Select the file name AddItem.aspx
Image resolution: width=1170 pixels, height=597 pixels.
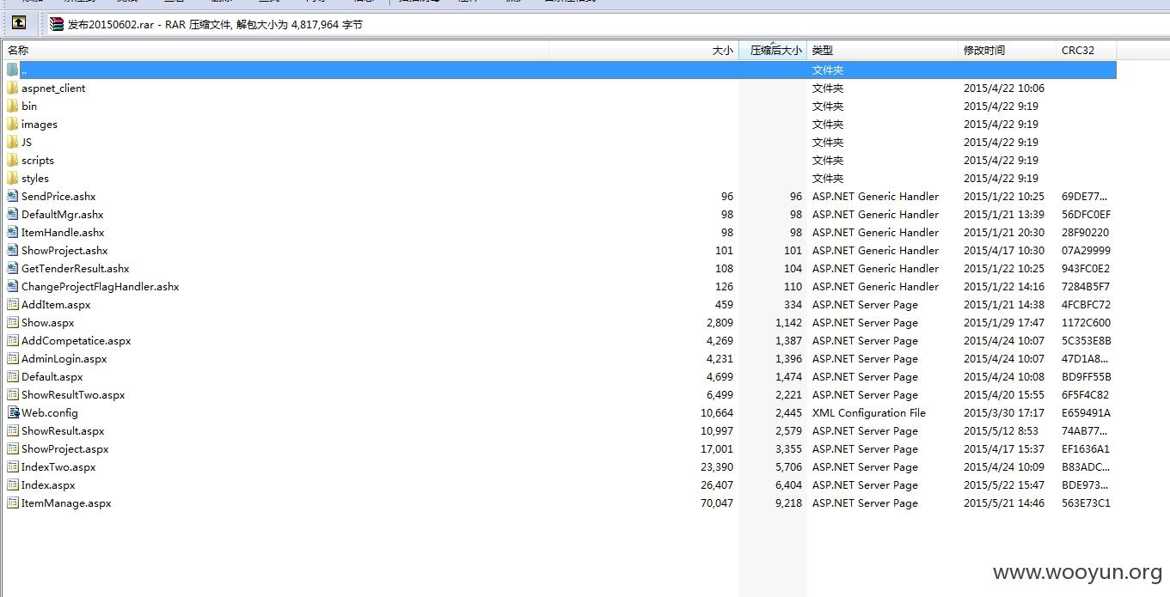point(56,304)
